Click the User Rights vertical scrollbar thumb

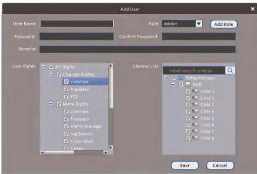tap(111, 88)
